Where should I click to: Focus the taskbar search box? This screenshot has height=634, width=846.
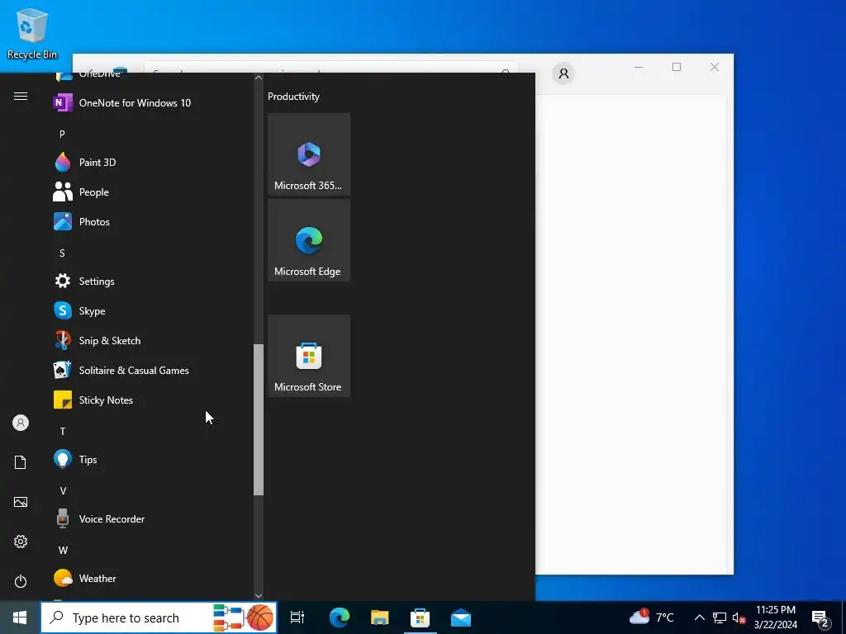pos(159,617)
